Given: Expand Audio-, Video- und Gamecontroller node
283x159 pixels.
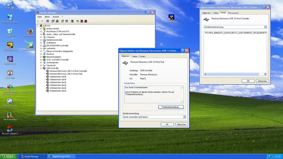Looking at the screenshot, I should [41, 34].
